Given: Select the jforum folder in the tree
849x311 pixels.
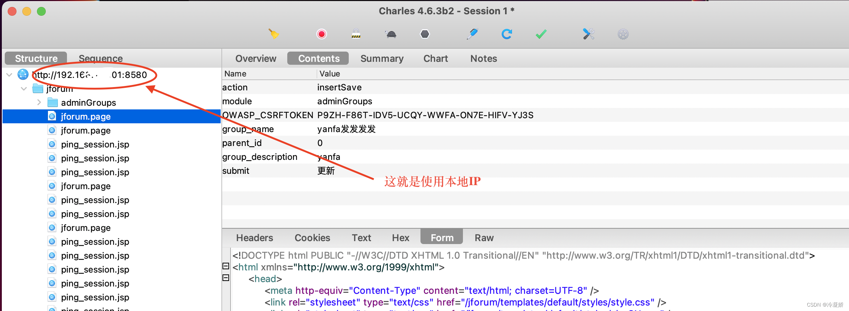Looking at the screenshot, I should pos(59,89).
